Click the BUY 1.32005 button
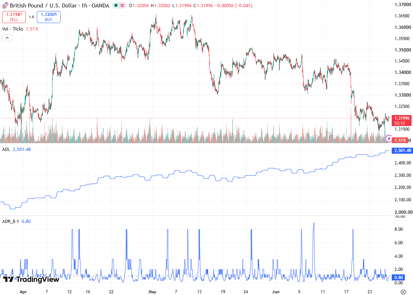The width and height of the screenshot is (413, 295). tap(49, 17)
